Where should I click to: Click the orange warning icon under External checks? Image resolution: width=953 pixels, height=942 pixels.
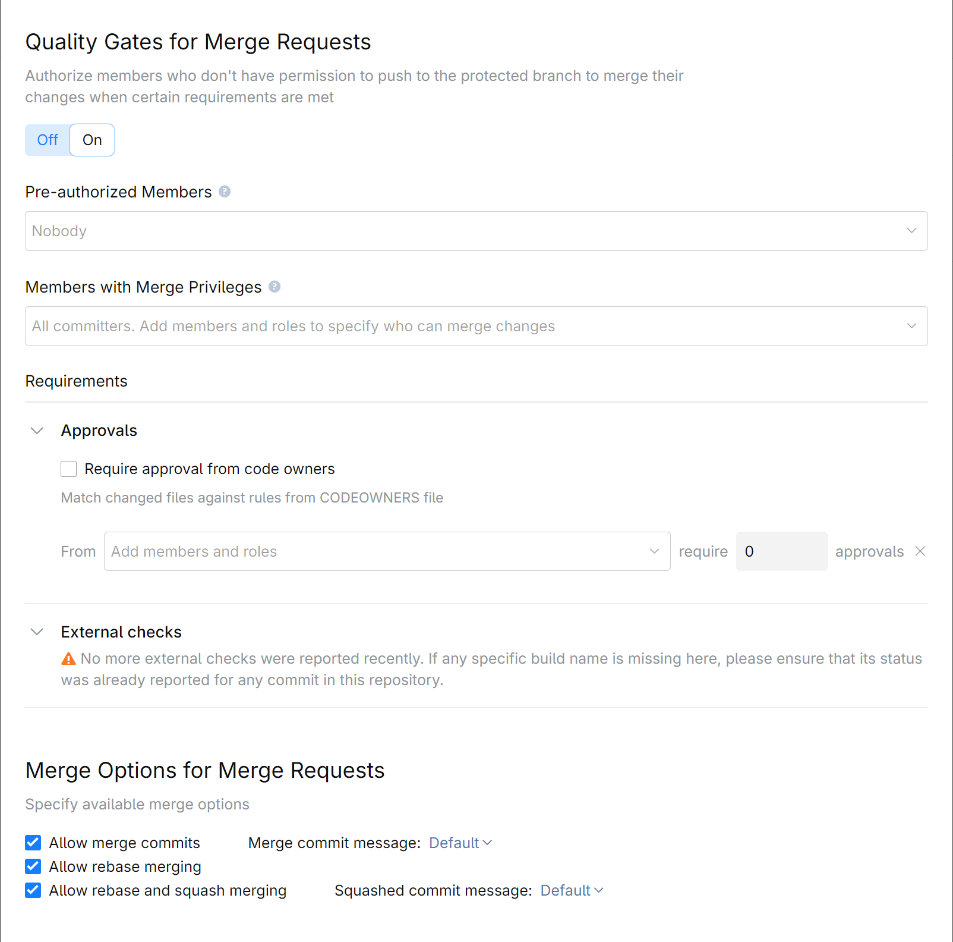[x=69, y=659]
